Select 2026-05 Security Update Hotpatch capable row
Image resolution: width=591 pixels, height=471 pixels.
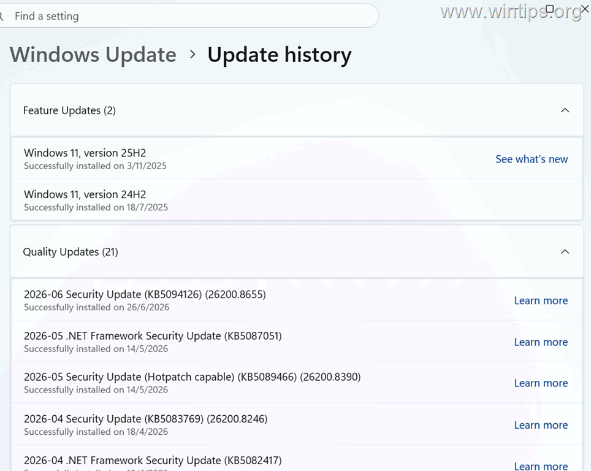tap(297, 383)
